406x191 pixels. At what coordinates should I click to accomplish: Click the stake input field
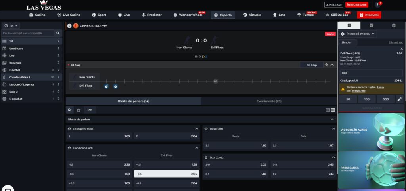click(x=371, y=73)
